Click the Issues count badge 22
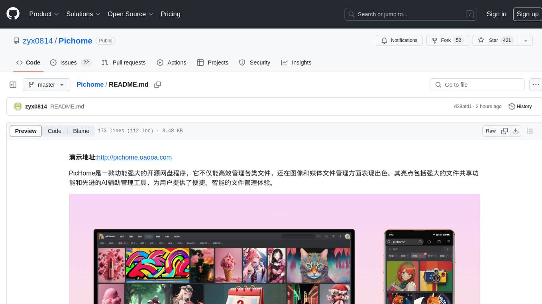The width and height of the screenshot is (542, 304). 86,62
